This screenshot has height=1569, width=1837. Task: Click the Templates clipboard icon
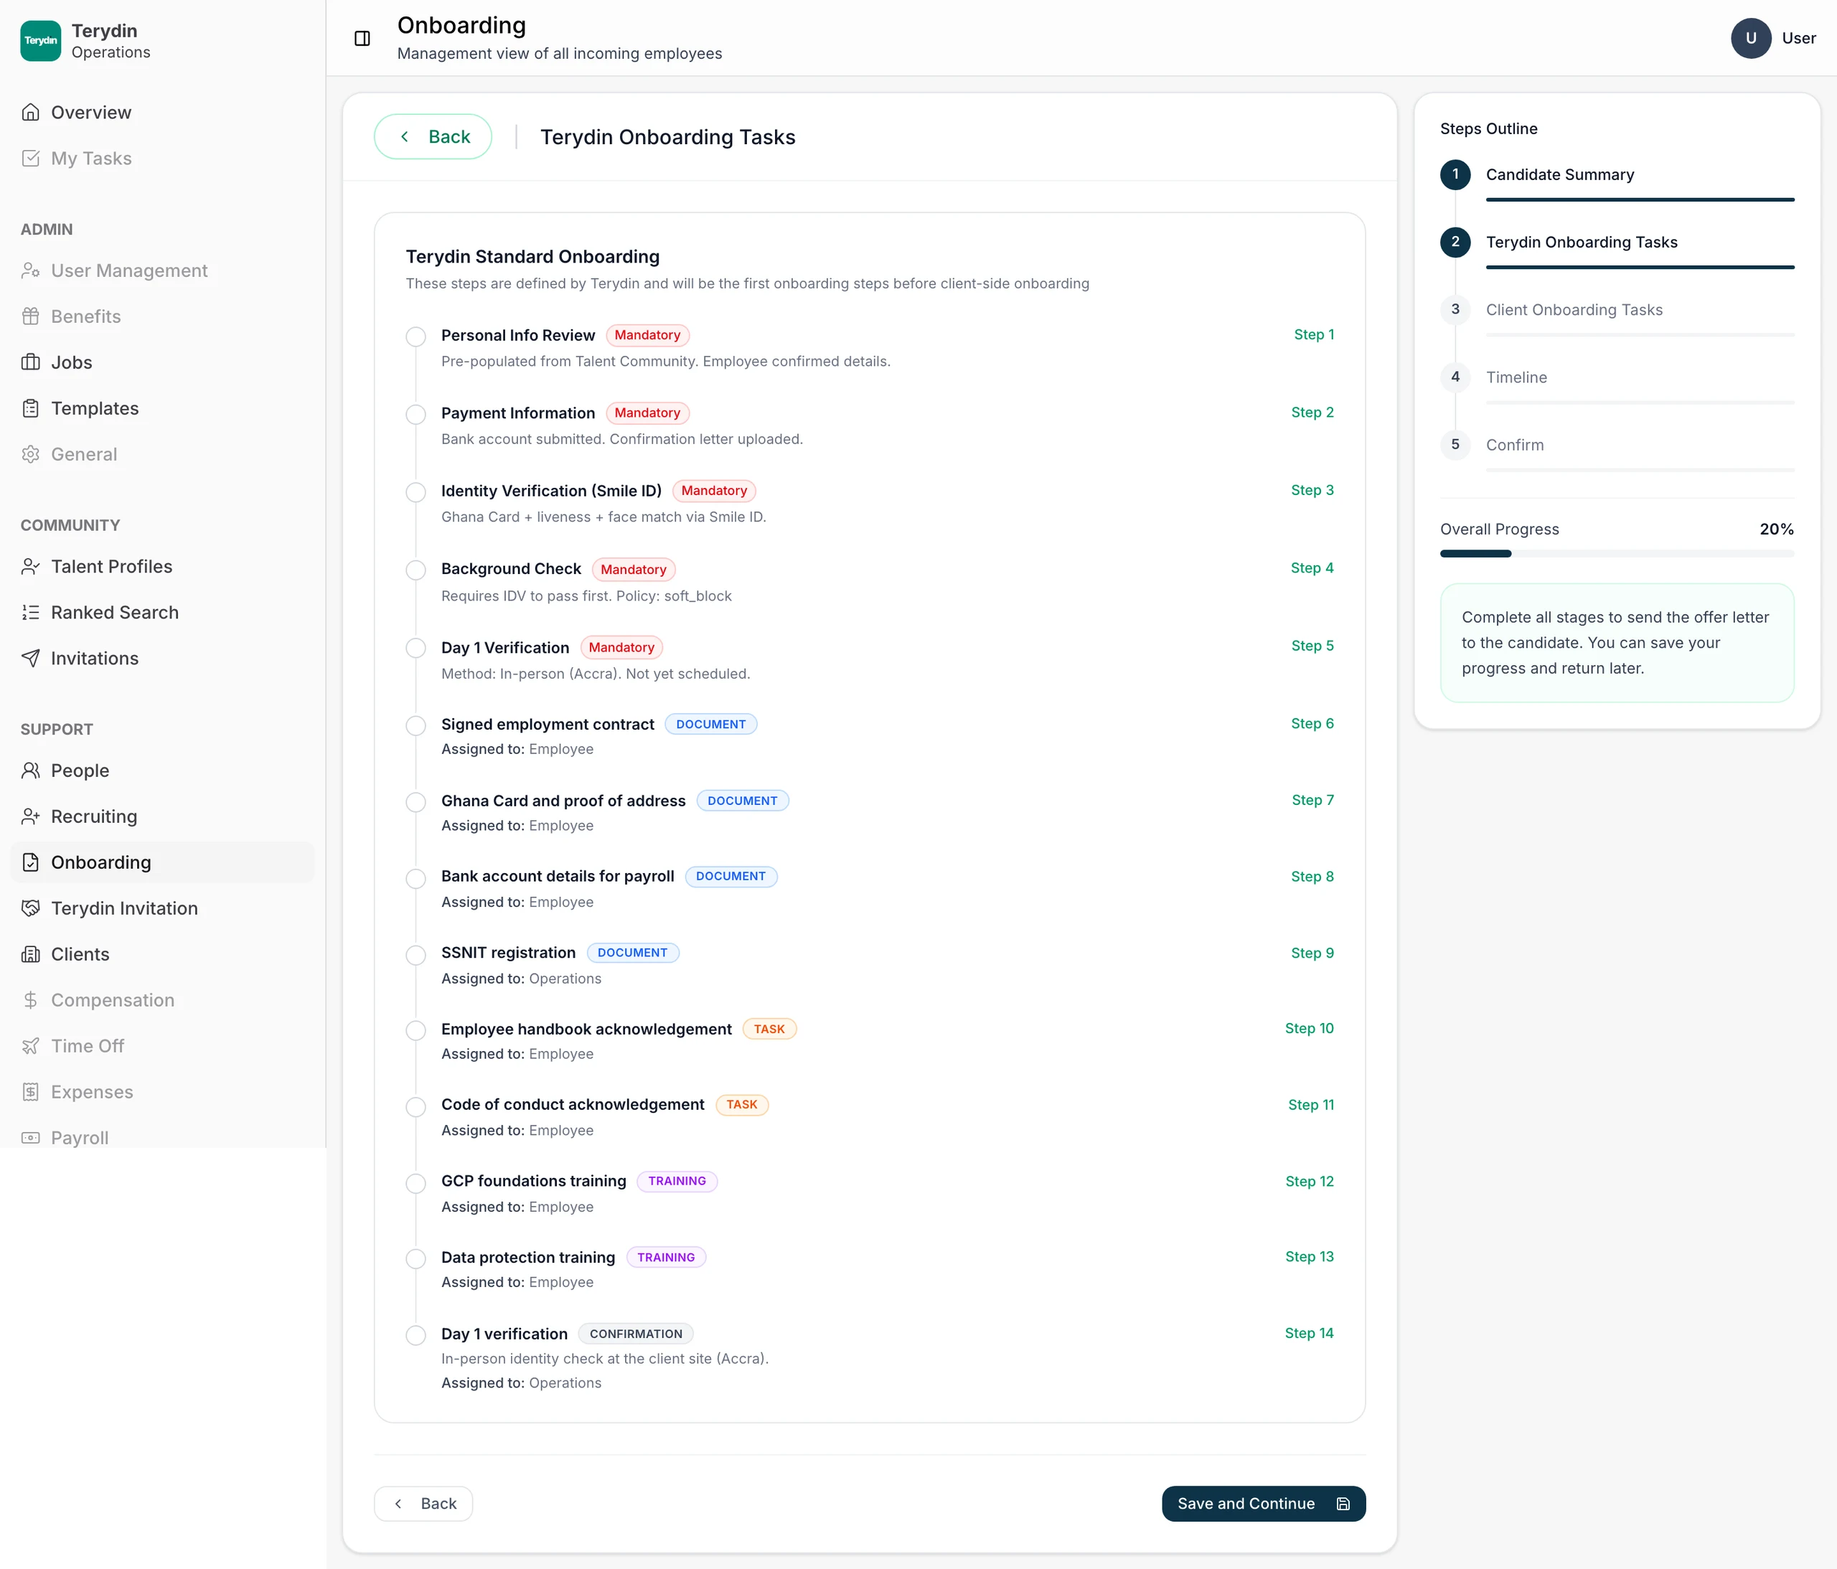(x=31, y=409)
